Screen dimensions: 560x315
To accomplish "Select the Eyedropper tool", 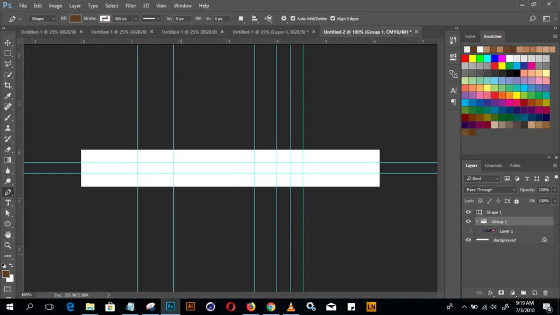I will pos(8,96).
